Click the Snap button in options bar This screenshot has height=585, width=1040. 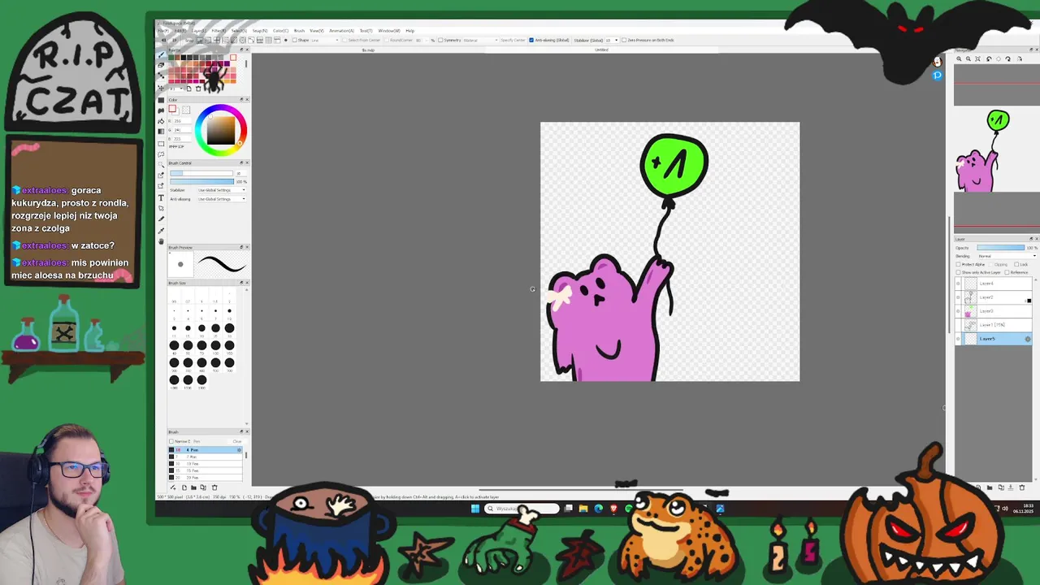coord(189,40)
